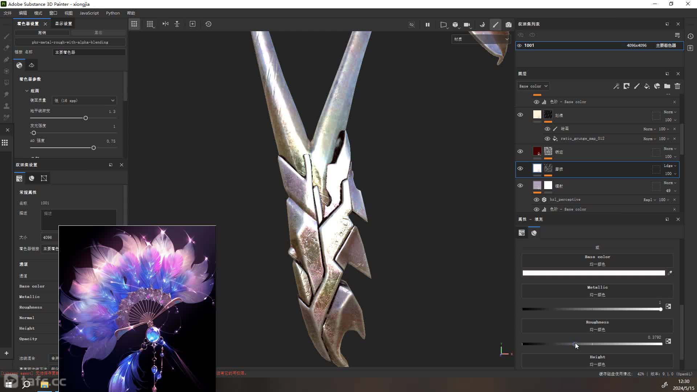Viewport: 697px width, 392px height.
Task: Delete layer with trash icon
Action: coord(677,86)
